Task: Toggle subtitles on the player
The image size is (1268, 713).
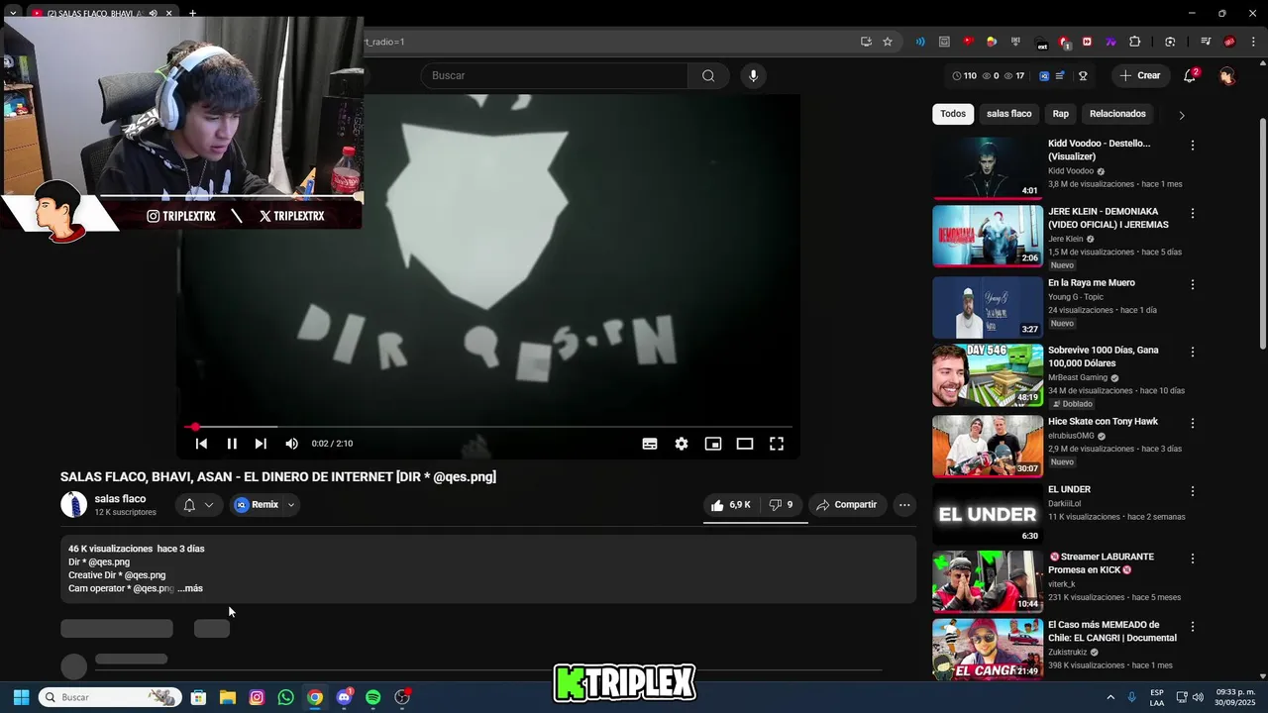Action: pos(650,444)
